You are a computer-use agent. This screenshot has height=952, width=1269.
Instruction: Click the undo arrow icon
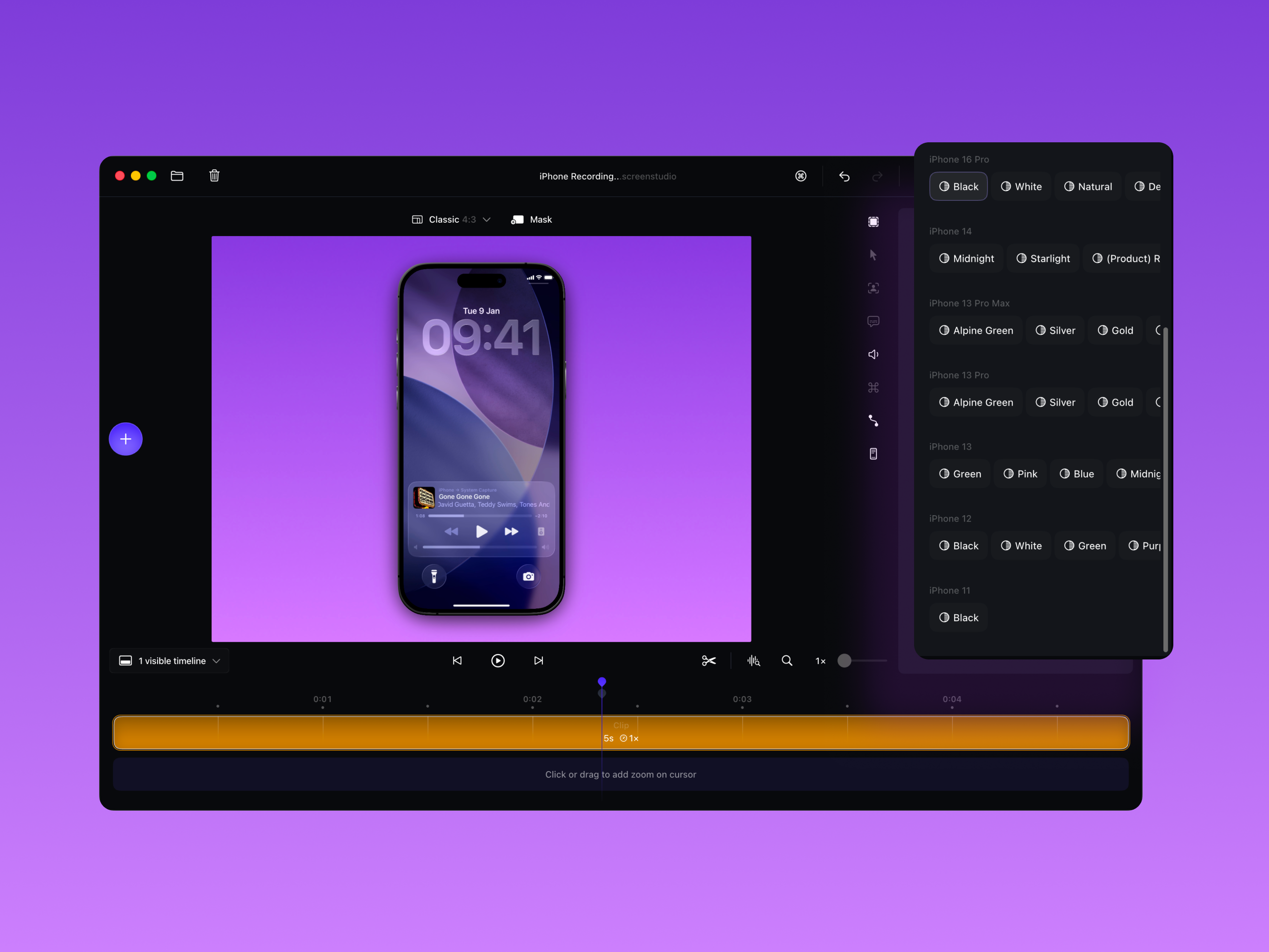(x=844, y=176)
